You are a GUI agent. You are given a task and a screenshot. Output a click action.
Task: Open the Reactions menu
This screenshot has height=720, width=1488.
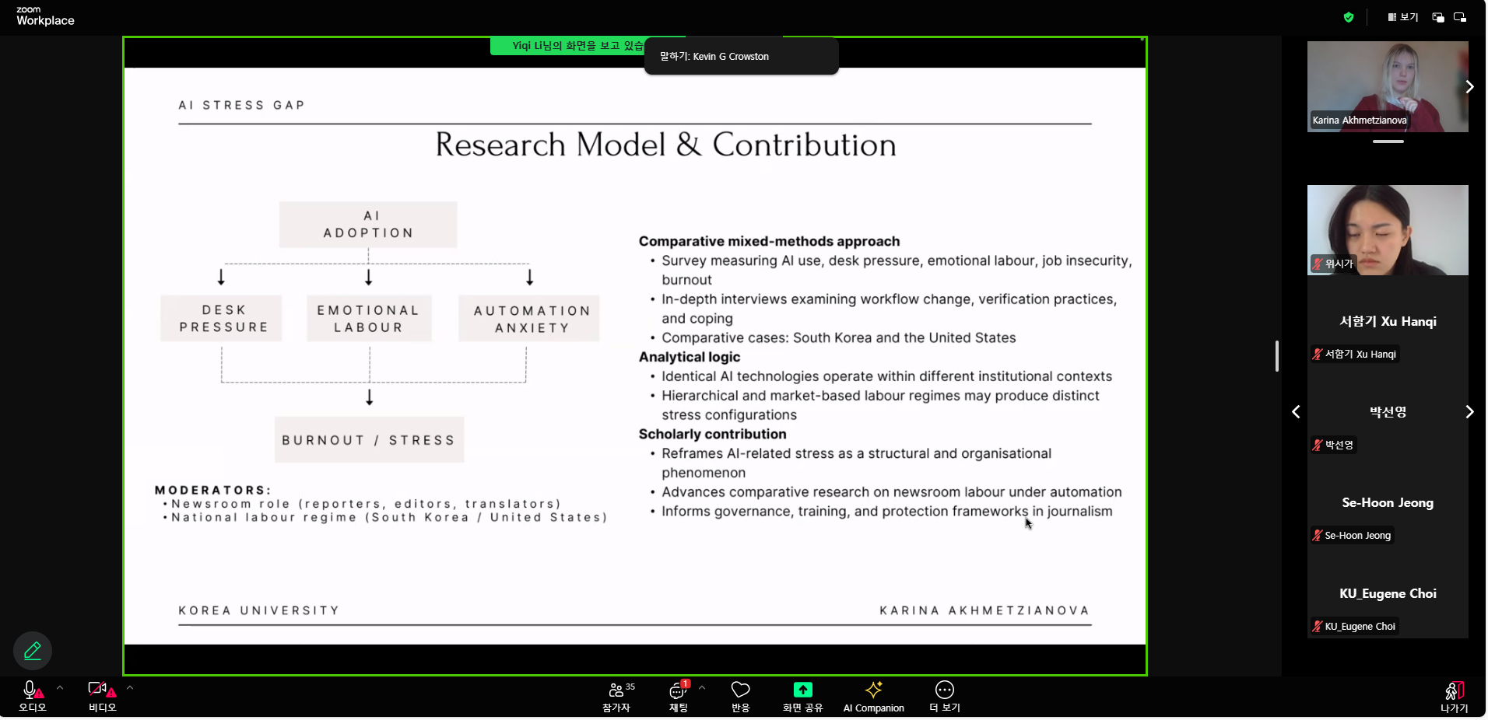pyautogui.click(x=740, y=696)
